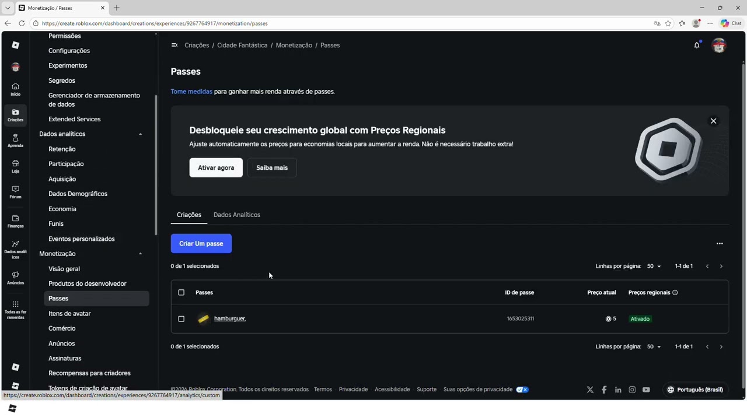Select Passes in the sidebar menu
Viewport: 747px width, 420px height.
pos(96,298)
